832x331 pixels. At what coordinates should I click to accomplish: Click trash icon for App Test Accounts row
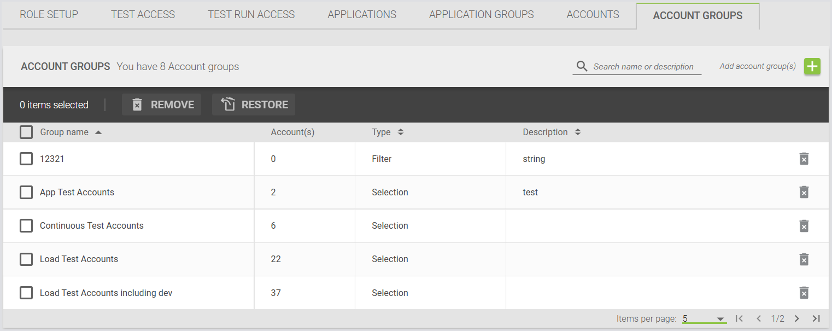(x=804, y=192)
